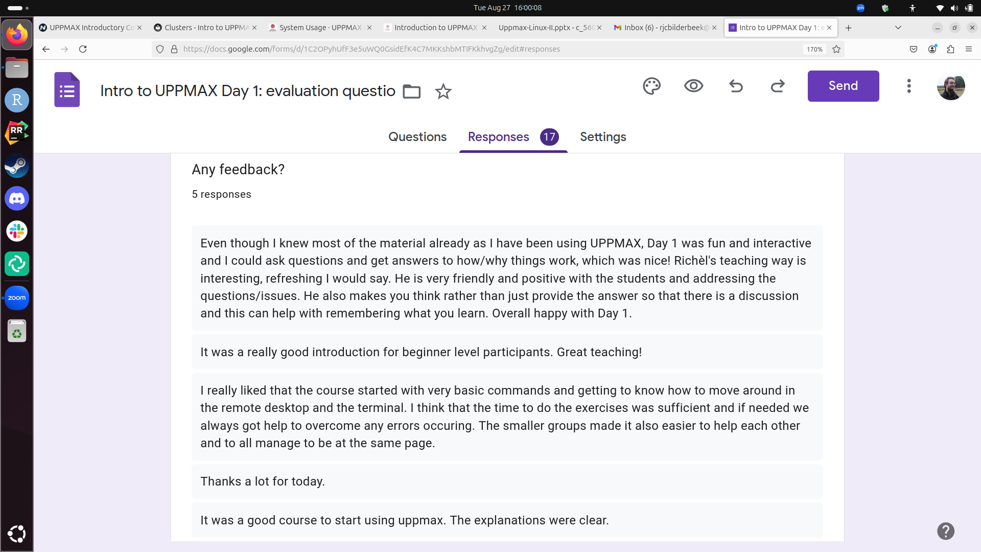Undo the last change
This screenshot has height=552, width=981.
coord(736,86)
